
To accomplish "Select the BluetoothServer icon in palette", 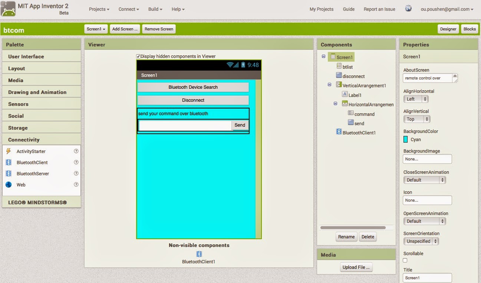I will (9, 173).
